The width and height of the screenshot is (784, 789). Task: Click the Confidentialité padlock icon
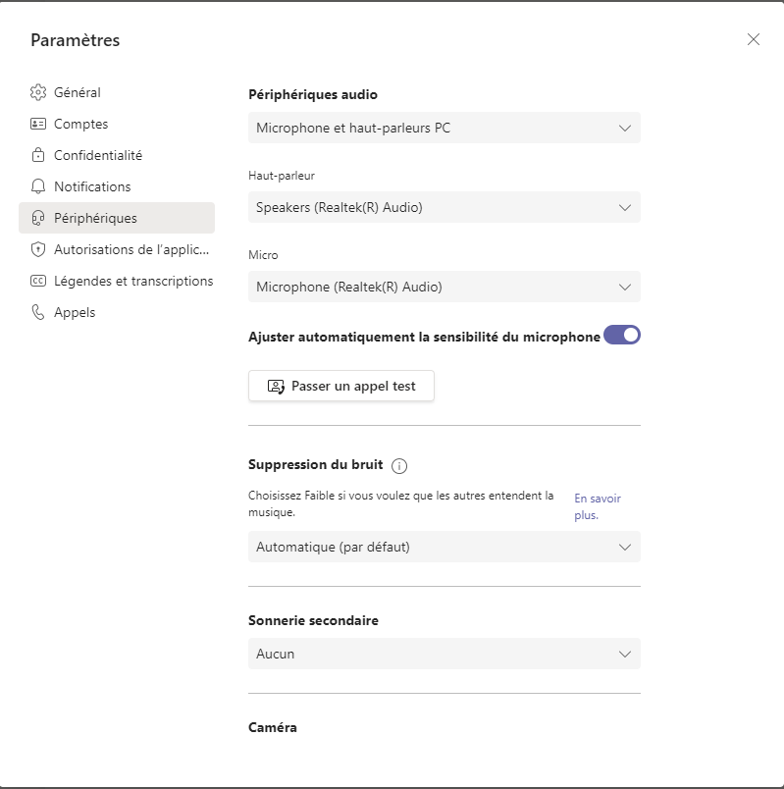point(38,155)
